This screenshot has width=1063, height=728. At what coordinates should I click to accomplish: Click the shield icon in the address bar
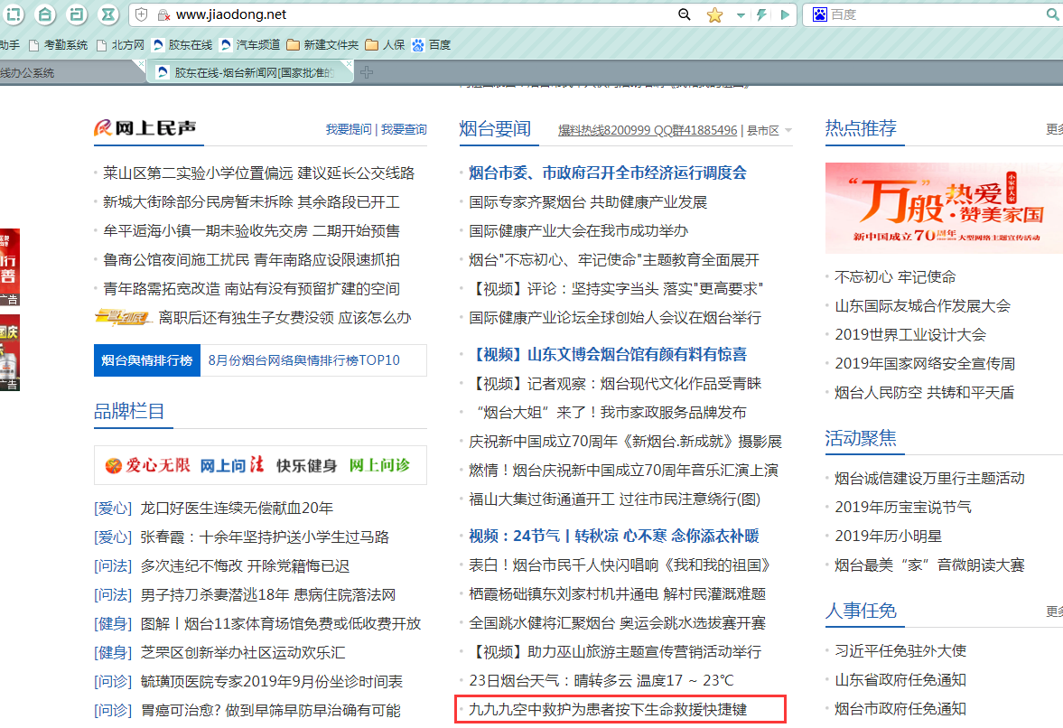pos(141,14)
